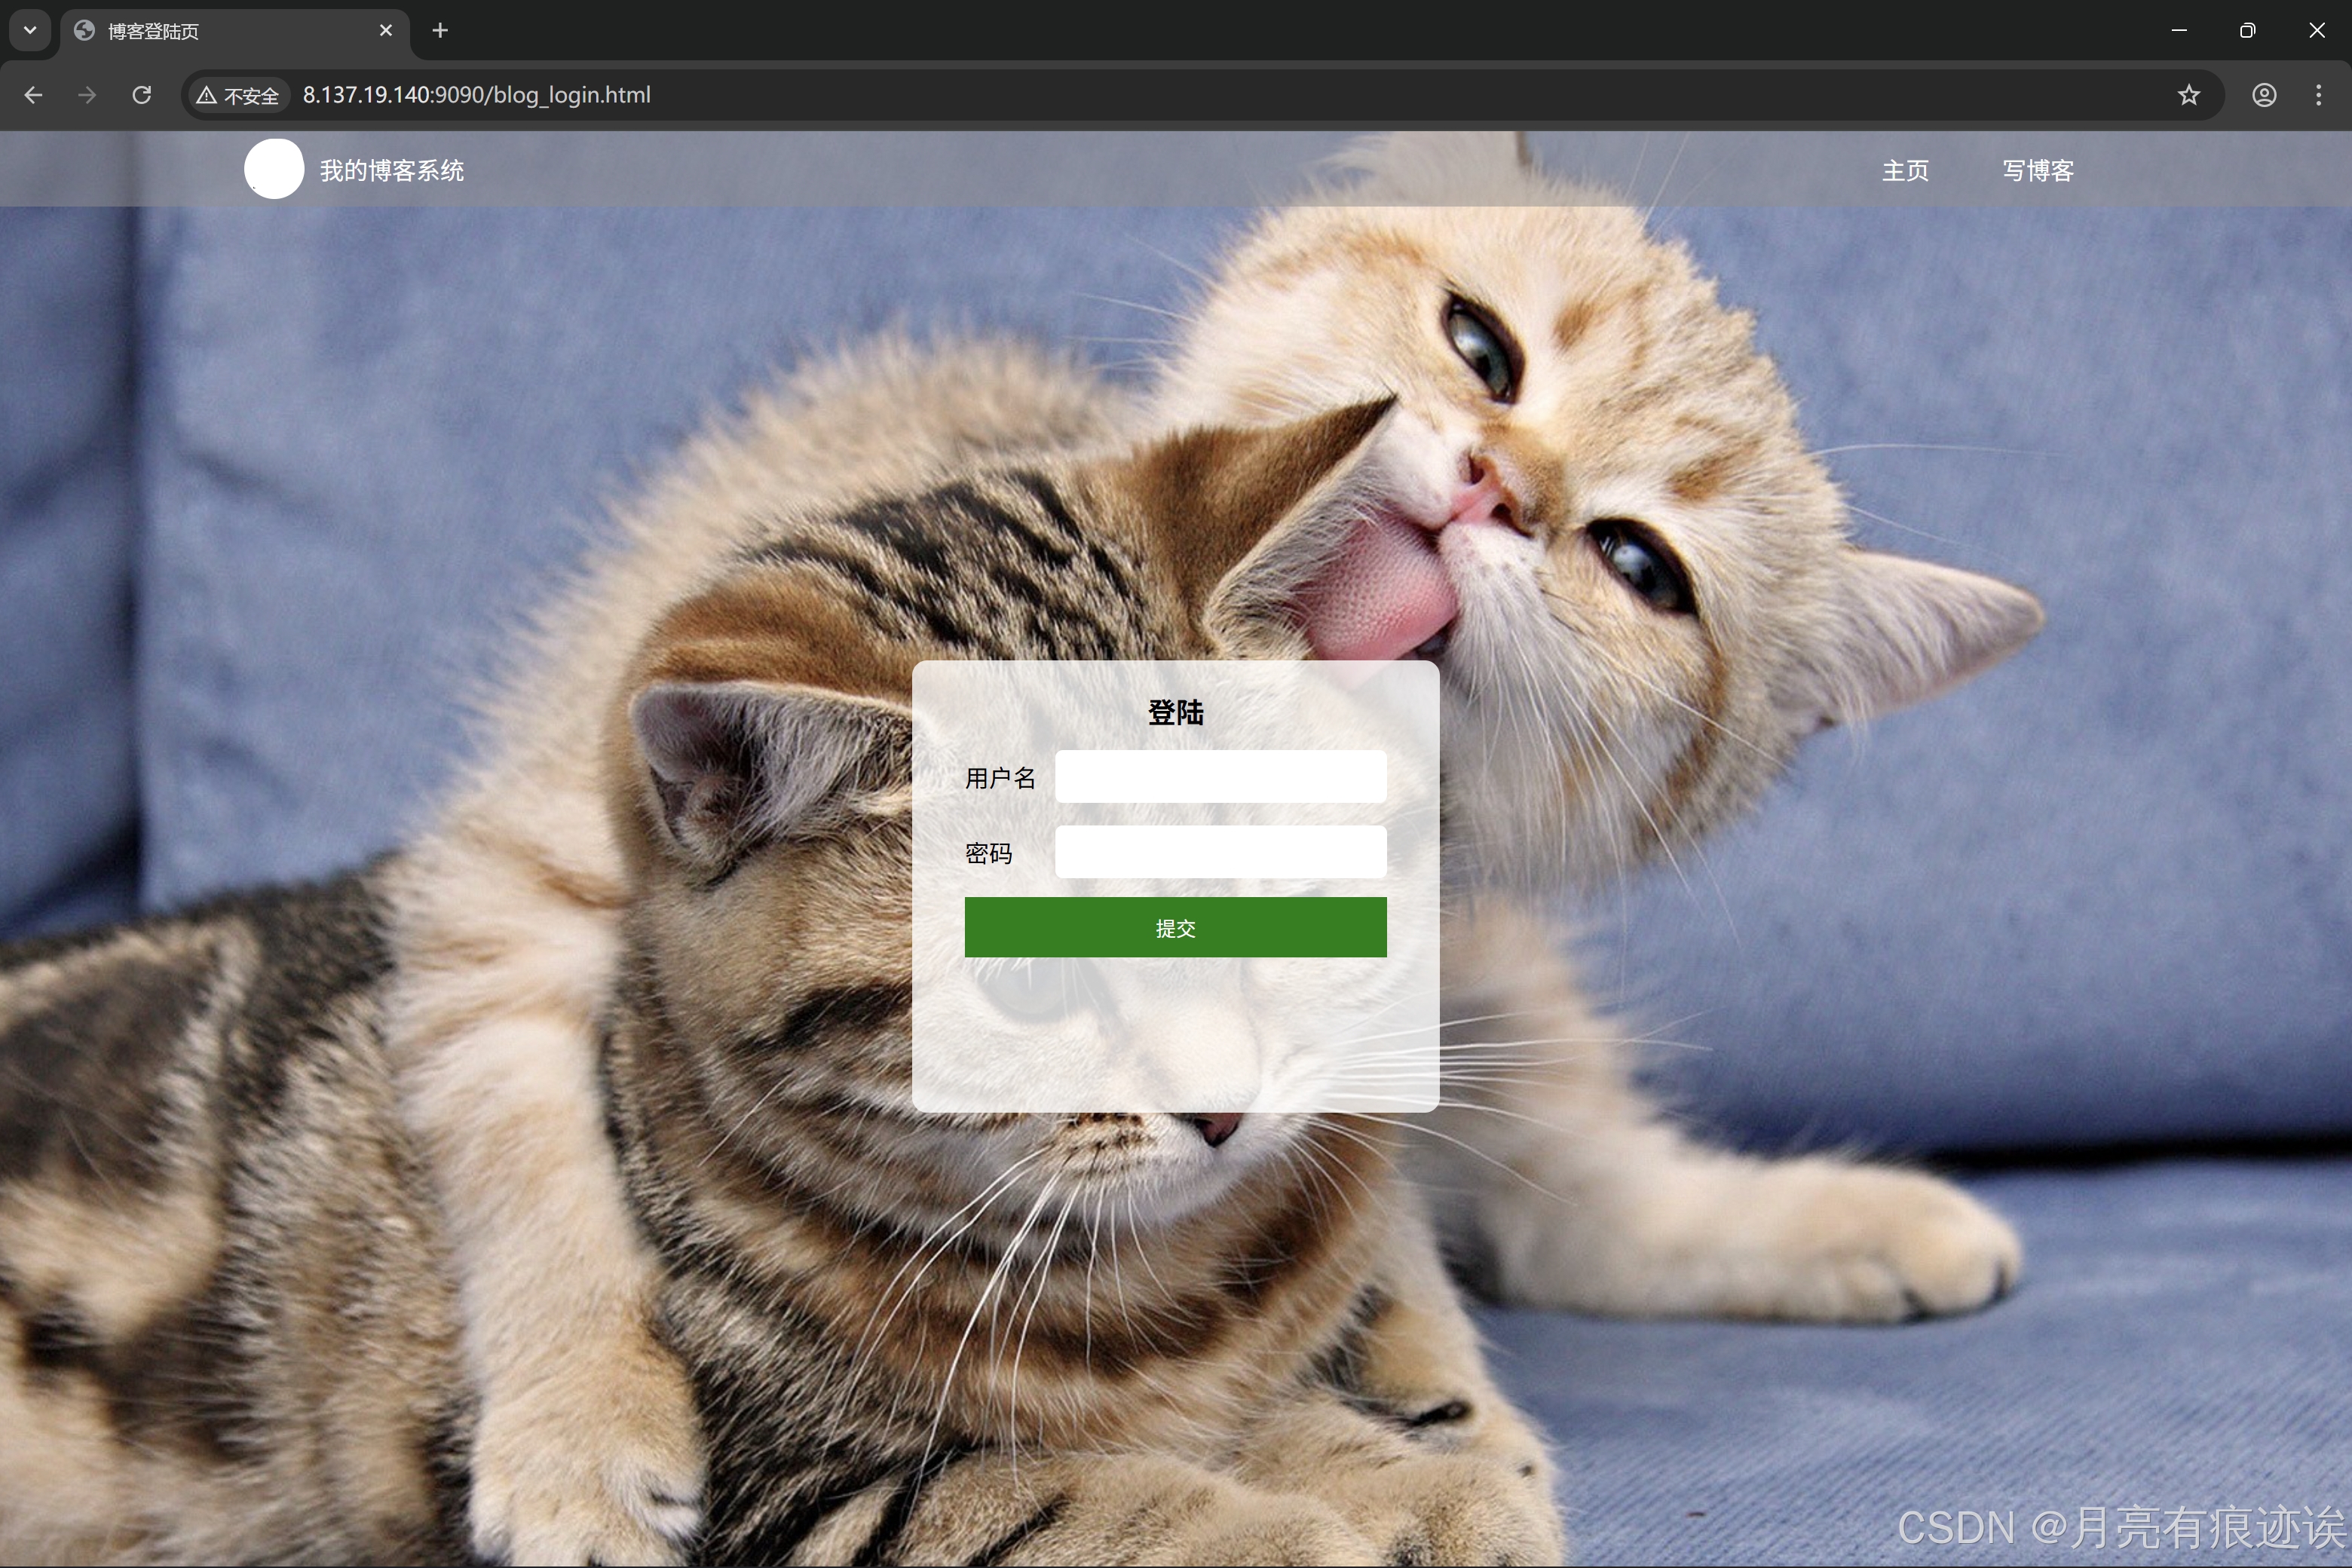Viewport: 2352px width, 1568px height.
Task: Click the address bar URL
Action: [477, 95]
